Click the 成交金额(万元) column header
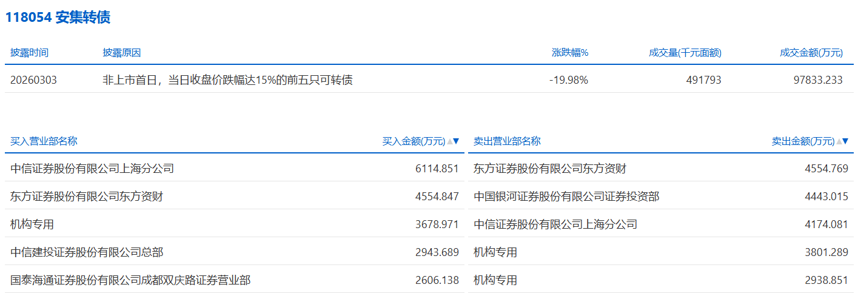Viewport: 858px width, 293px height. [811, 53]
